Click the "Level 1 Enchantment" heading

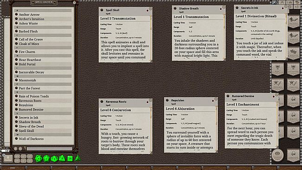243,105
